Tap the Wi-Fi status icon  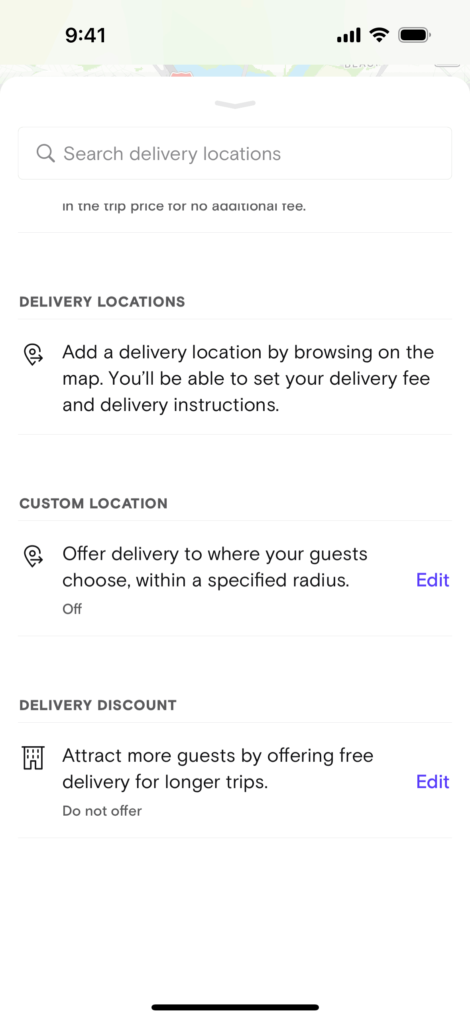(379, 35)
